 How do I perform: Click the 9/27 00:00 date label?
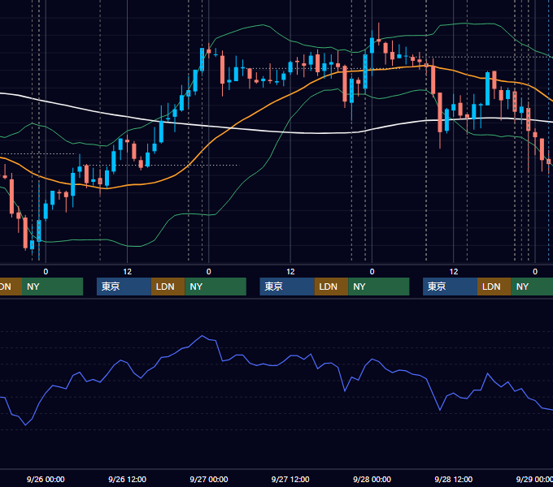(x=209, y=479)
